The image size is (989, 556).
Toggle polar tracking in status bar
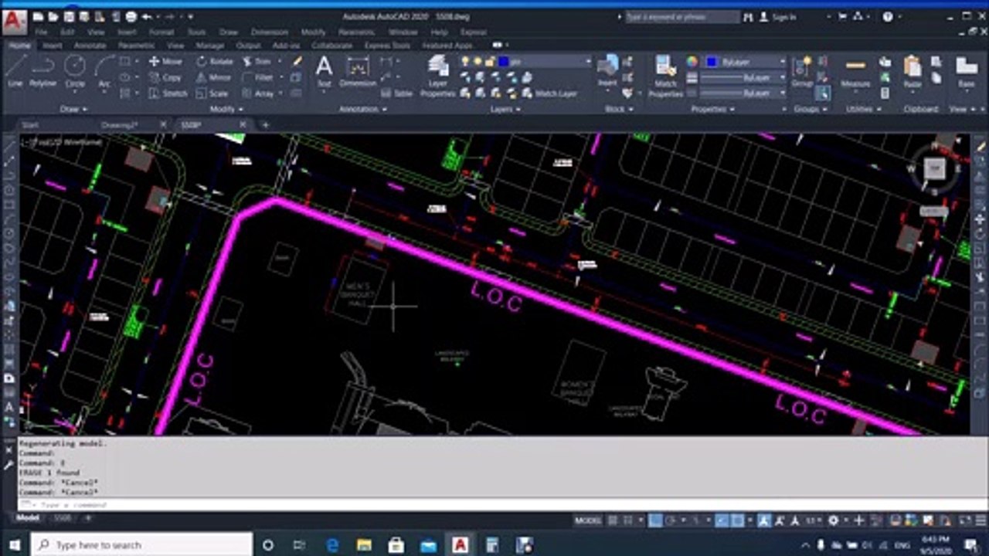click(671, 520)
